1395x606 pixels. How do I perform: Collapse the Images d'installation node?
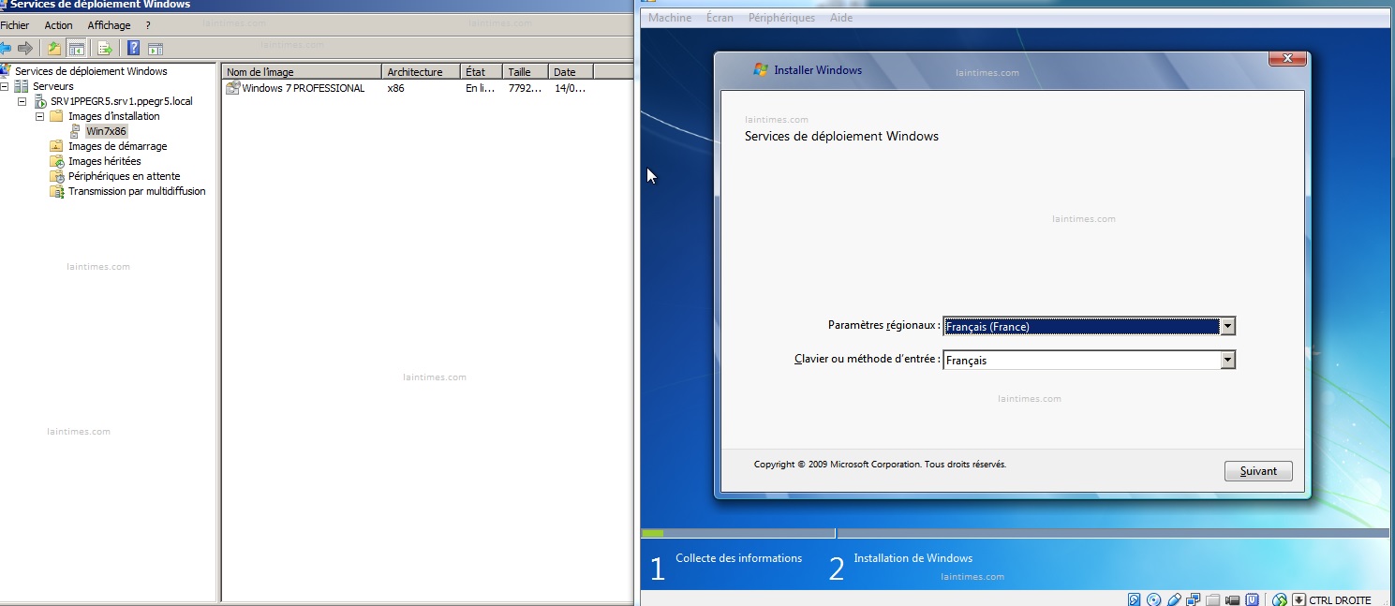tap(39, 116)
